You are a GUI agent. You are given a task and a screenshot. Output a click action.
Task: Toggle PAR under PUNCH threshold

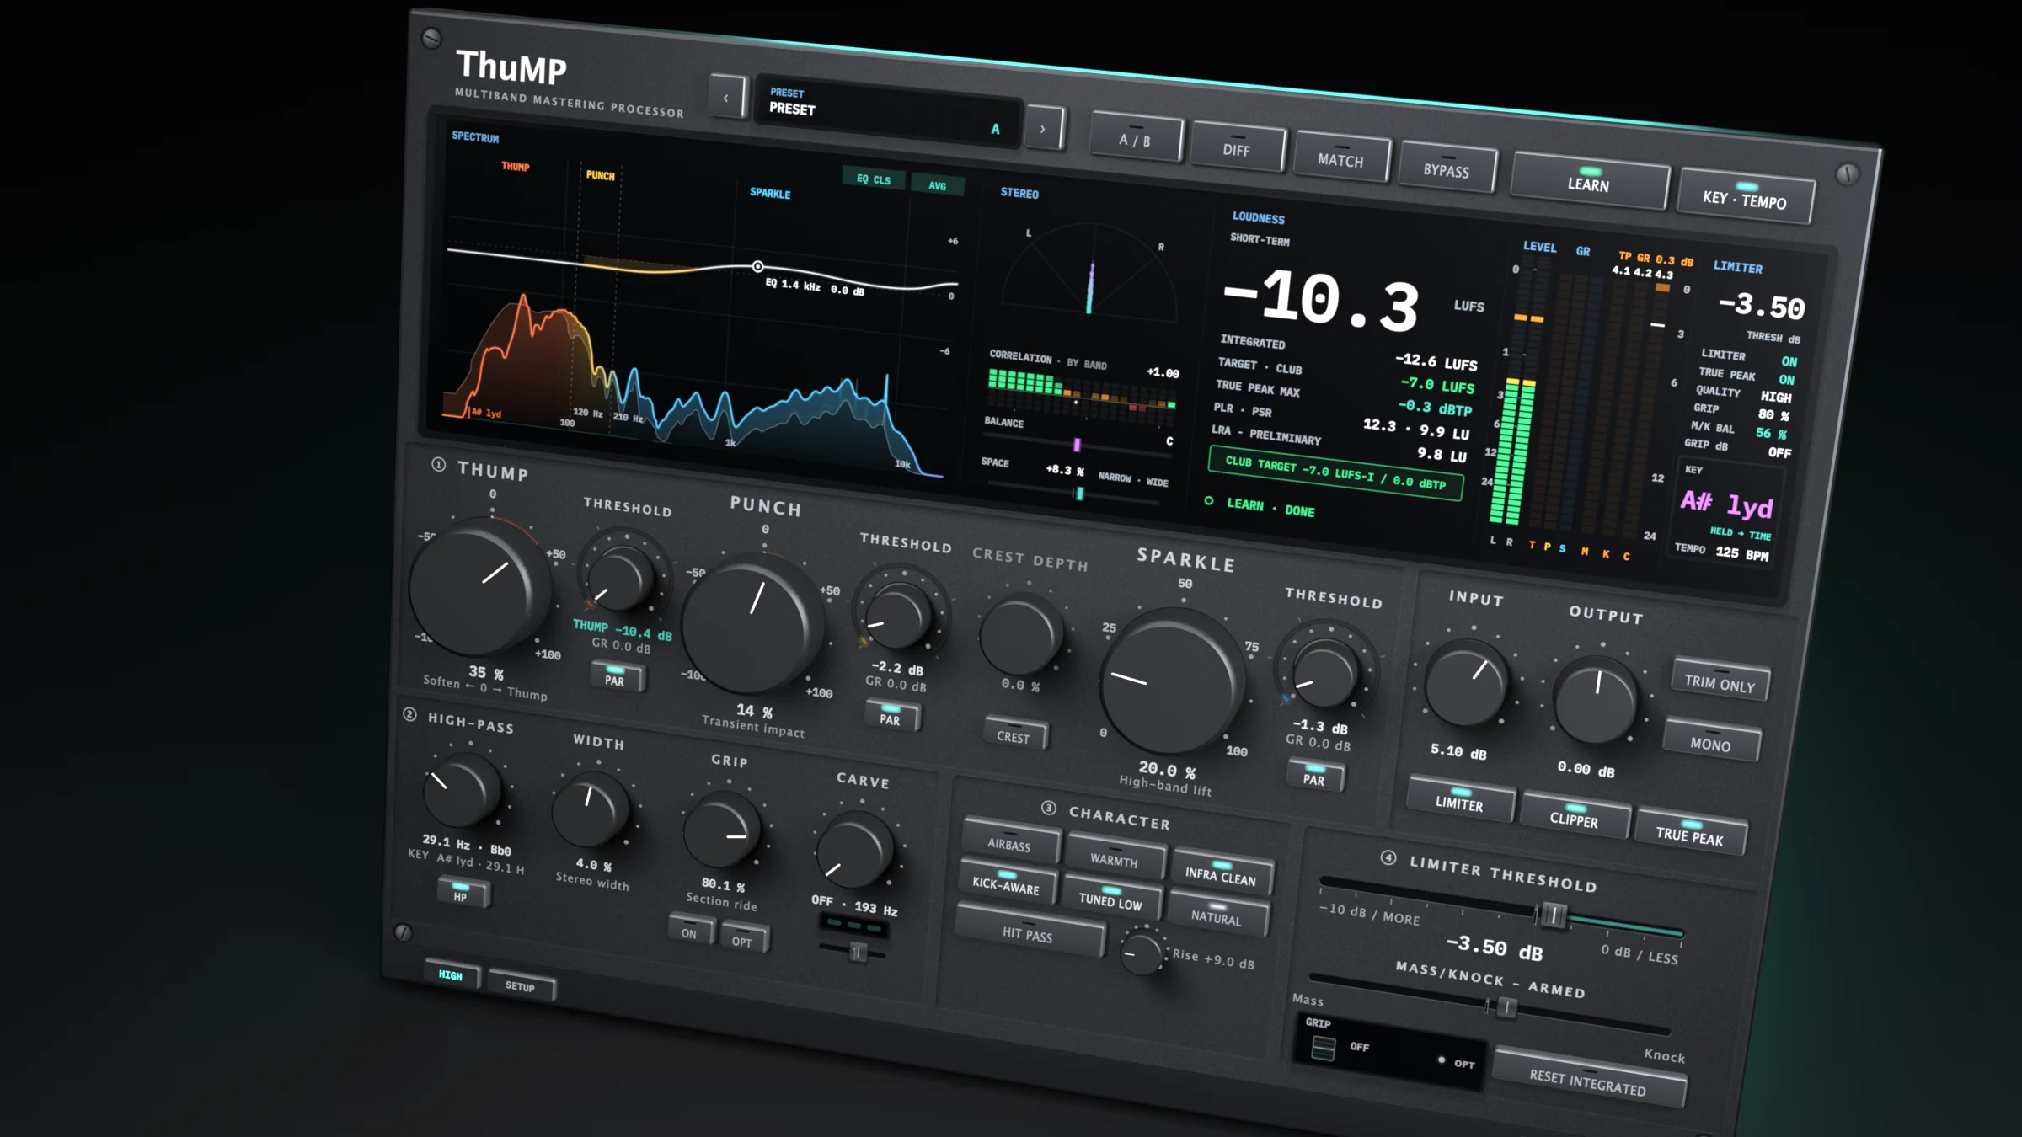click(892, 718)
